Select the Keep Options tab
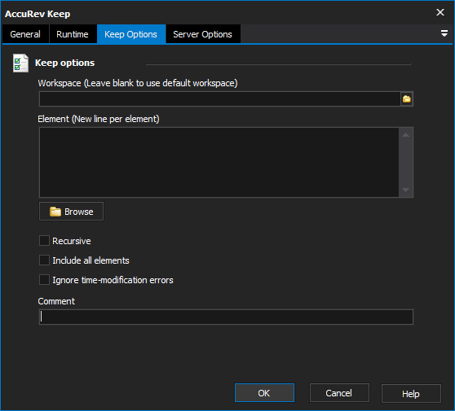 [130, 34]
